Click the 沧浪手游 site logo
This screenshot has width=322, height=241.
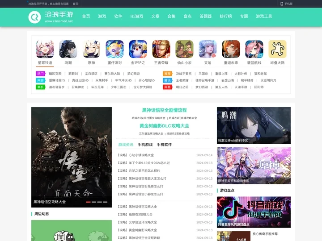click(x=51, y=17)
